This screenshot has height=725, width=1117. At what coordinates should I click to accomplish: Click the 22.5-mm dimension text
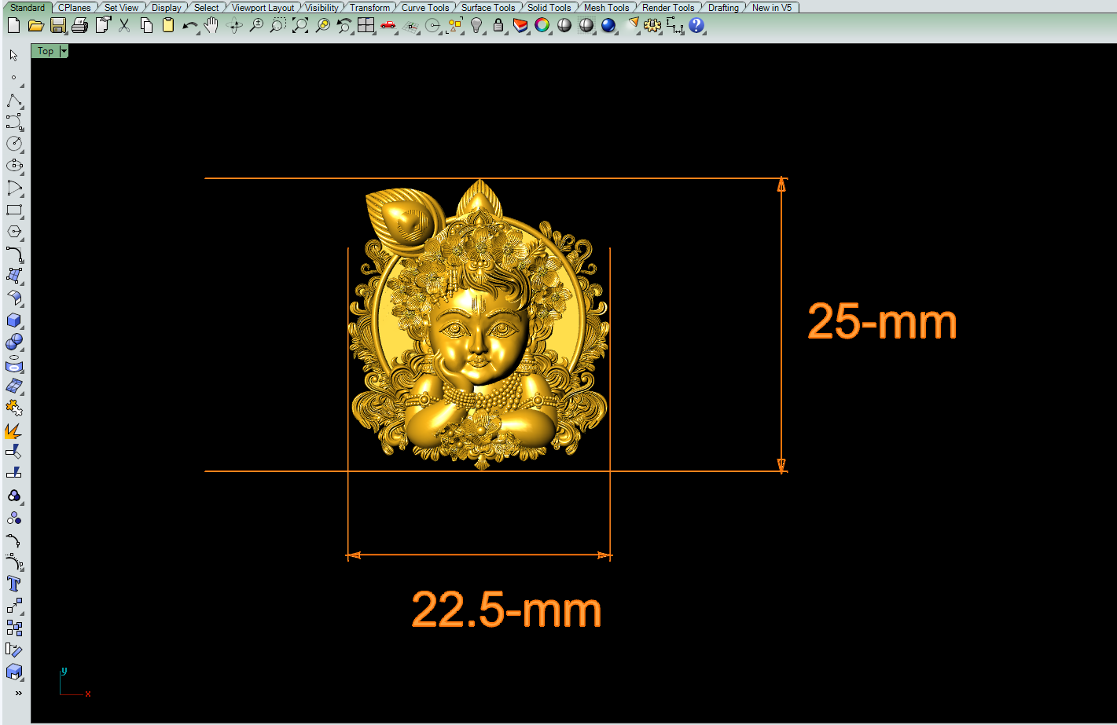[506, 610]
